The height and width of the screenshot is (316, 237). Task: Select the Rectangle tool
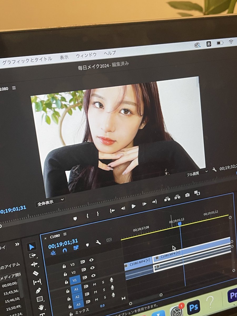tap(40, 299)
